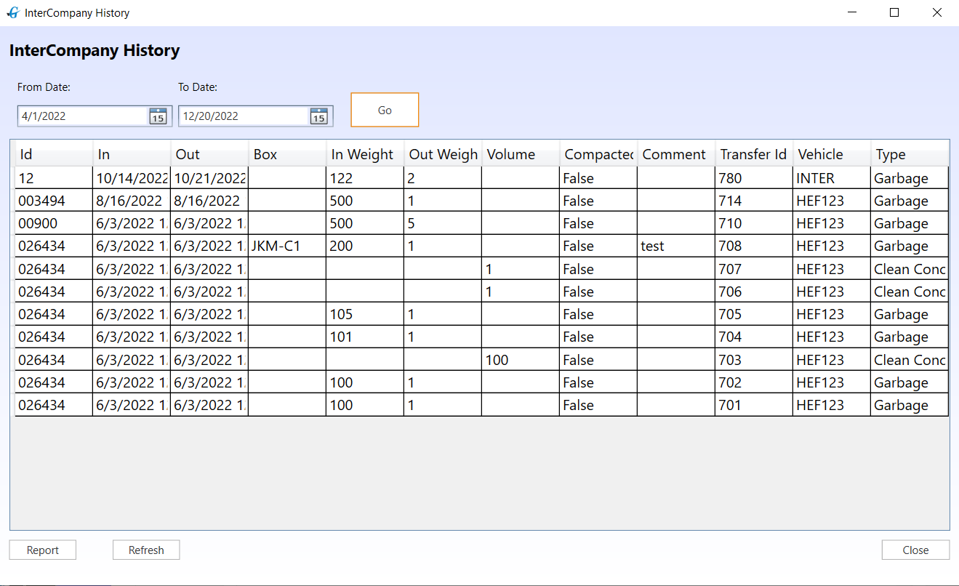Click the Close button at bottom right
Image resolution: width=959 pixels, height=586 pixels.
(x=915, y=550)
